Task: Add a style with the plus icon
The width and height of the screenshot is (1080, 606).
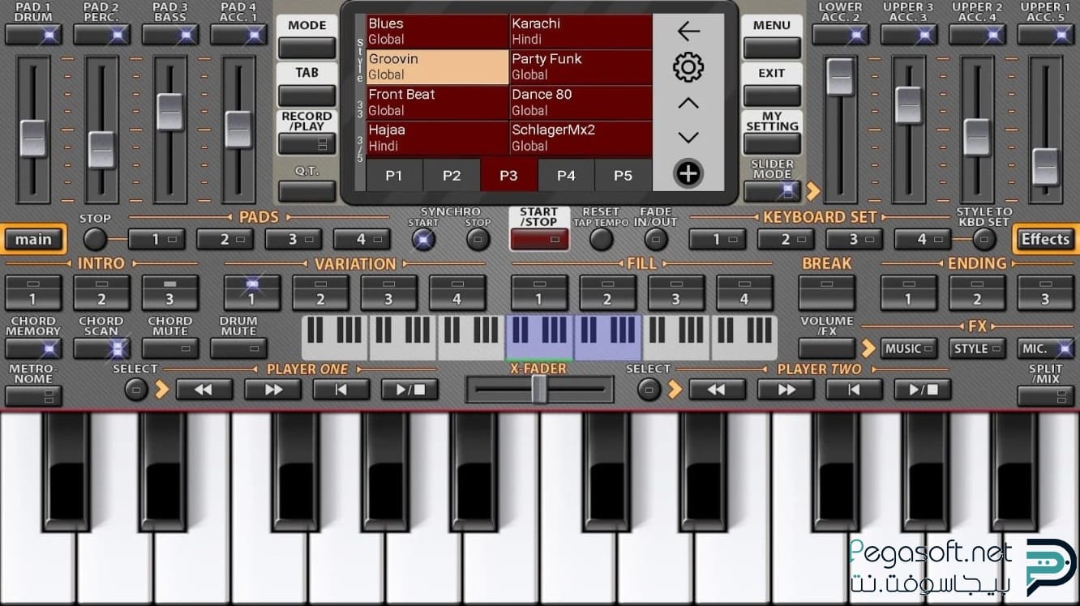Action: coord(688,173)
